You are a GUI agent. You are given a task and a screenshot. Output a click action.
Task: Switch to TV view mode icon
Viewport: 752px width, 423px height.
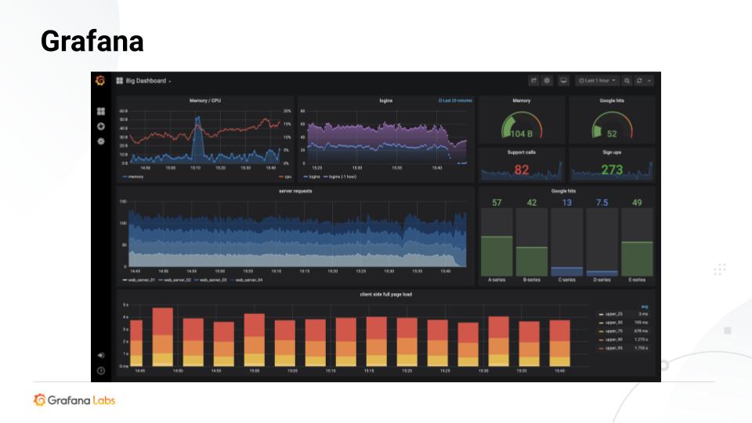(x=564, y=81)
